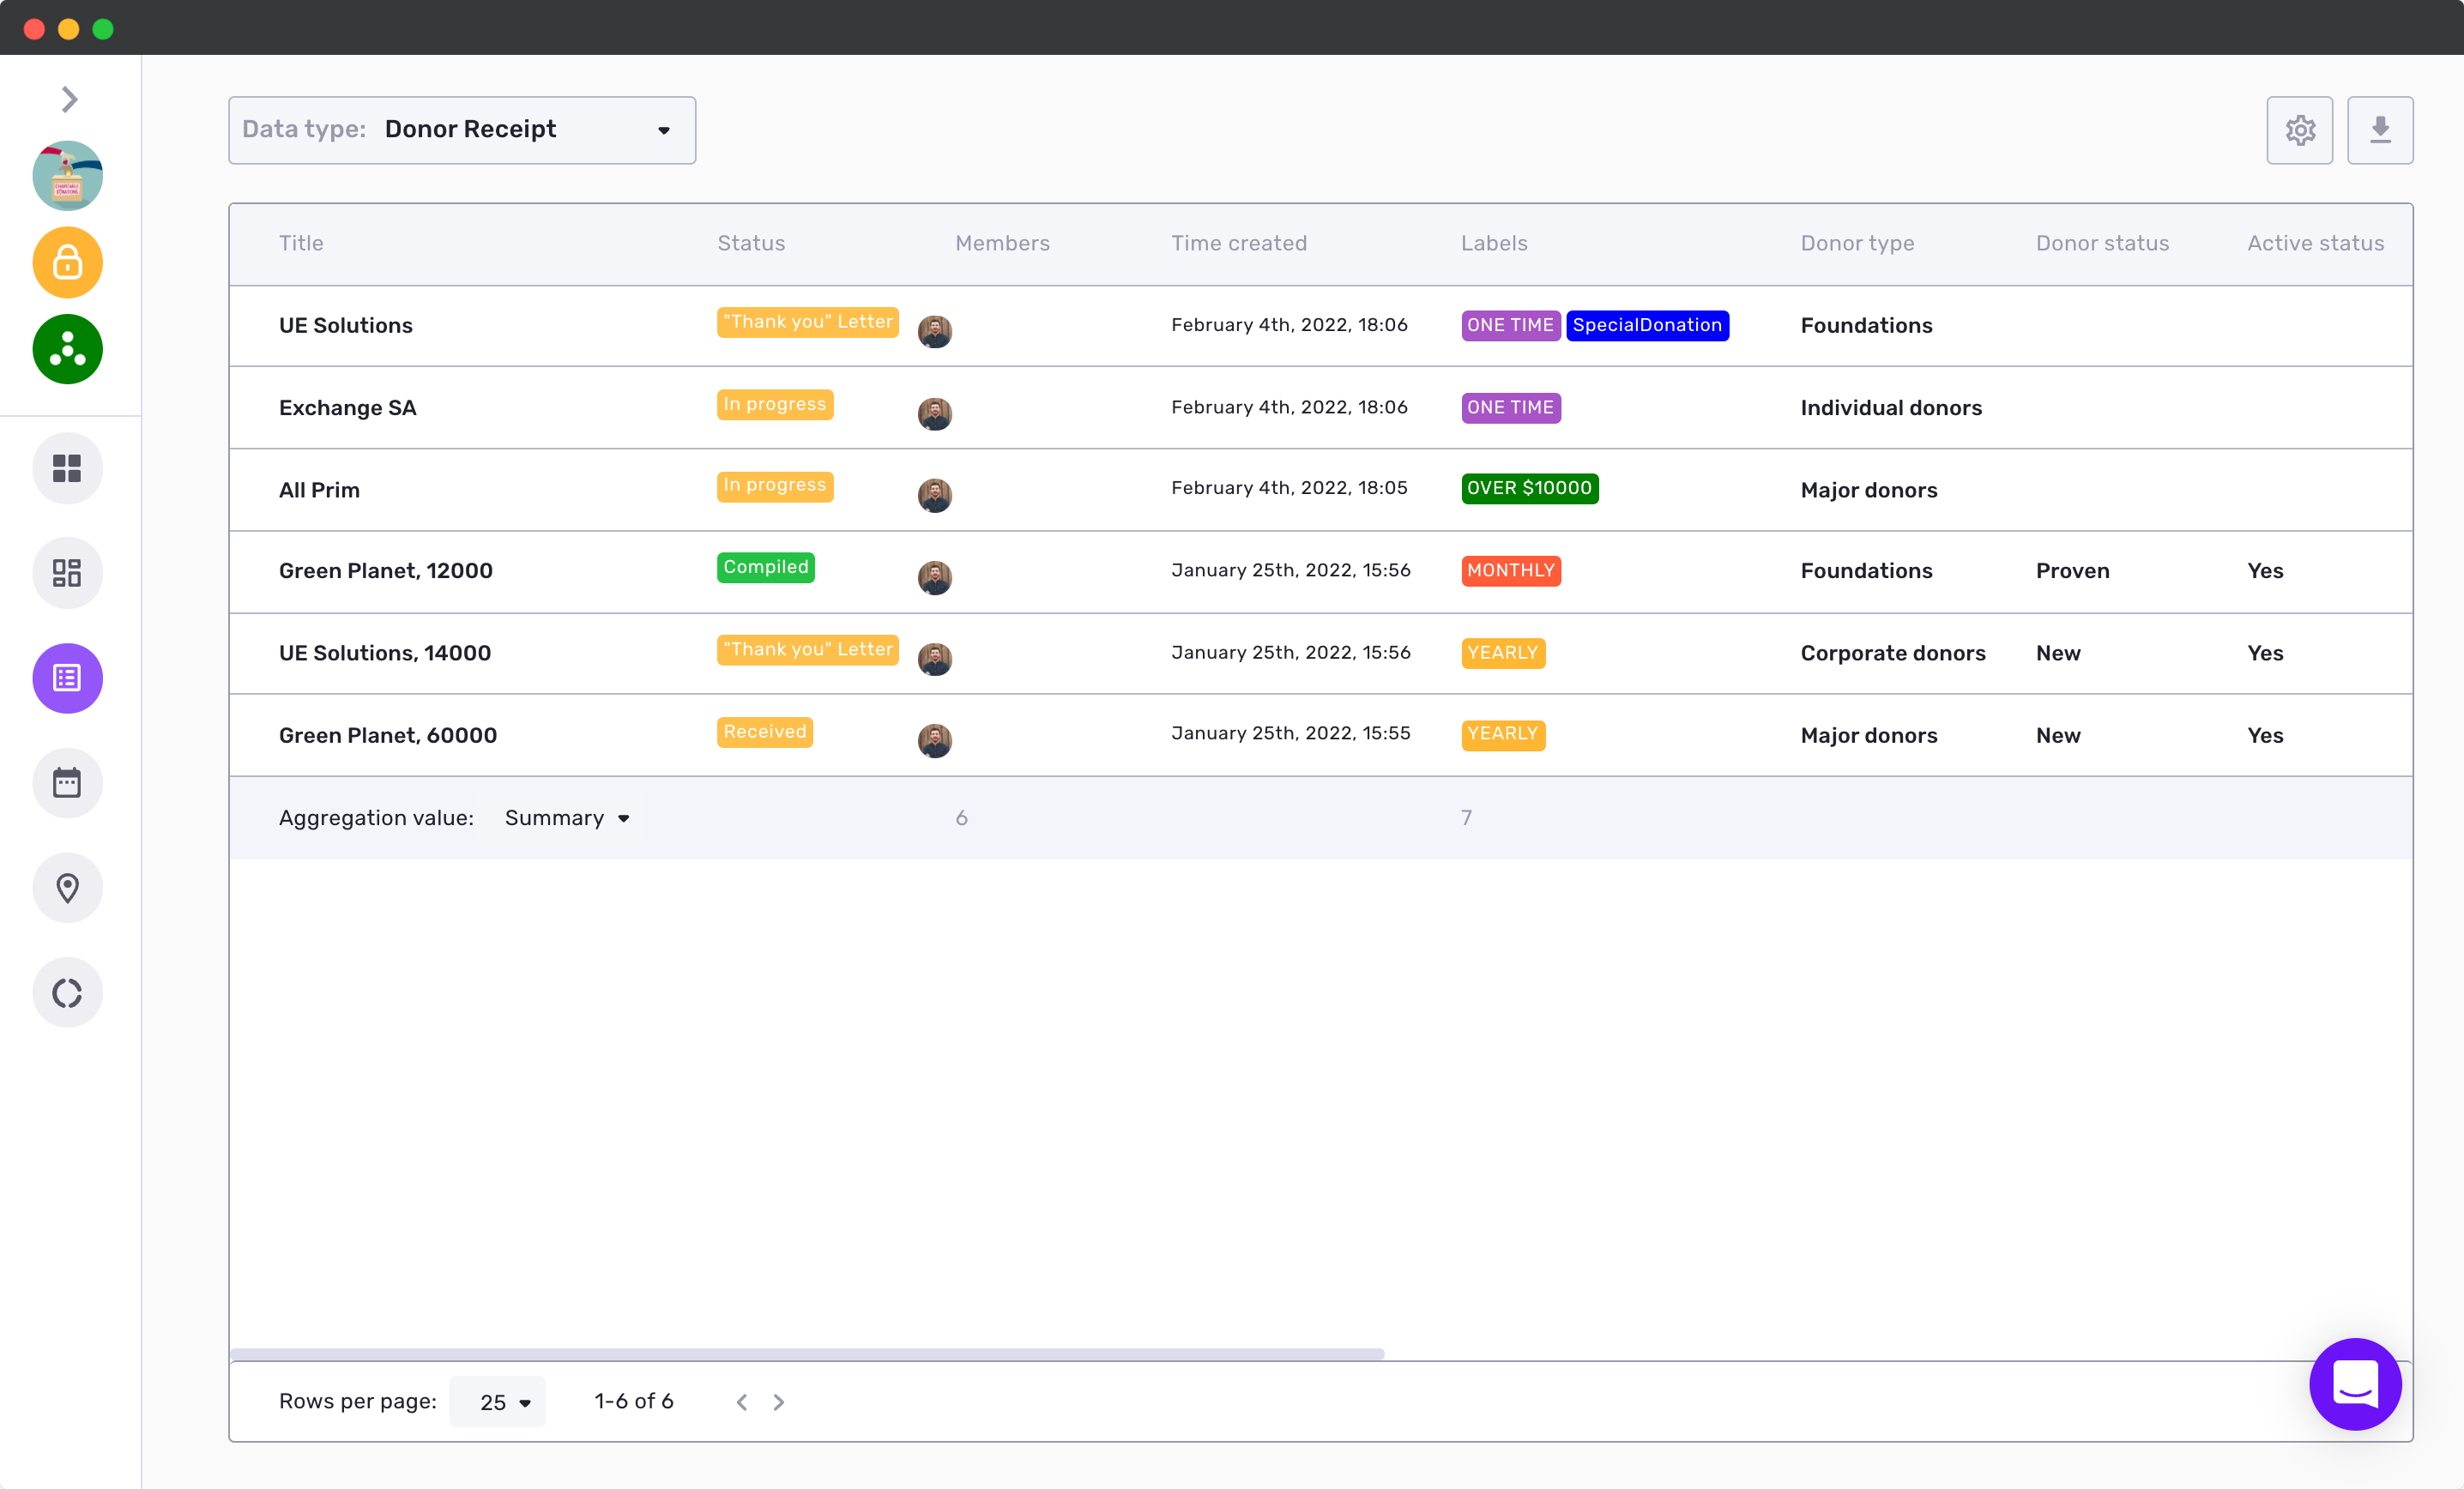Screen dimensions: 2464x1489
Task: Go to the next page arrow
Action: pos(779,1402)
